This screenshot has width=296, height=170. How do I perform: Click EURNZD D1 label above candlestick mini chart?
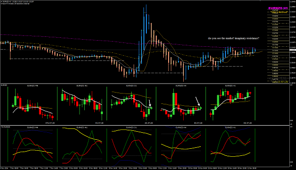(x=131, y=85)
